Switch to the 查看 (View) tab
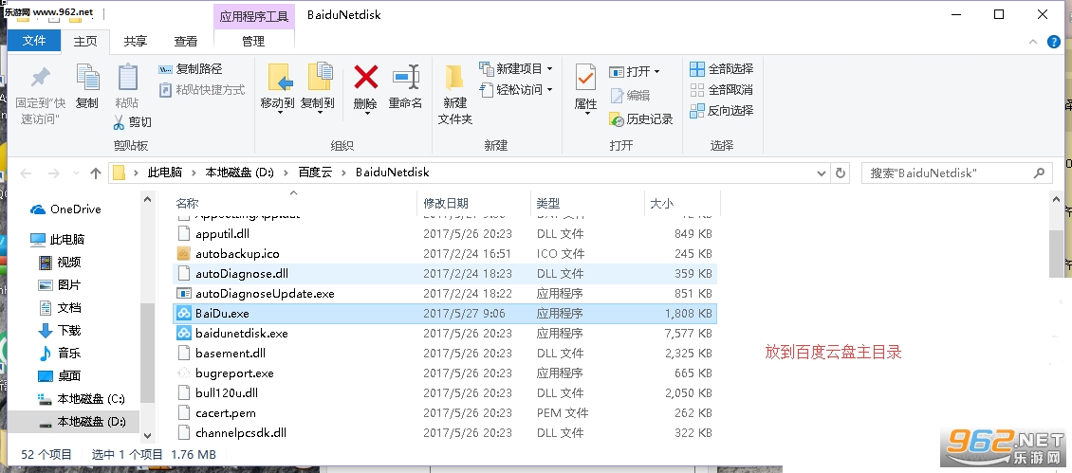Viewport: 1072px width, 473px height. (185, 41)
